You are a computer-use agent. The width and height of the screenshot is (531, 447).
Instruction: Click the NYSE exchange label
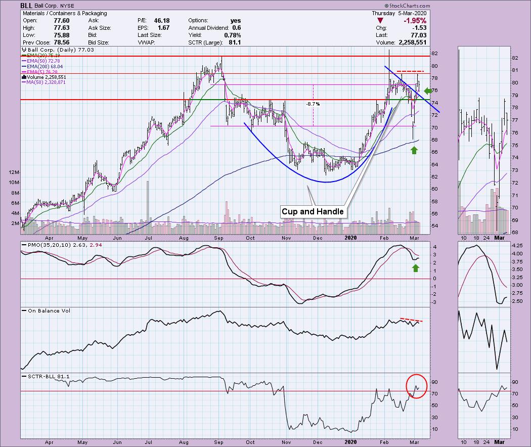[x=67, y=6]
